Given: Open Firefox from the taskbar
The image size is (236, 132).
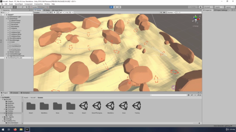Looking at the screenshot, I should click(x=15, y=129).
